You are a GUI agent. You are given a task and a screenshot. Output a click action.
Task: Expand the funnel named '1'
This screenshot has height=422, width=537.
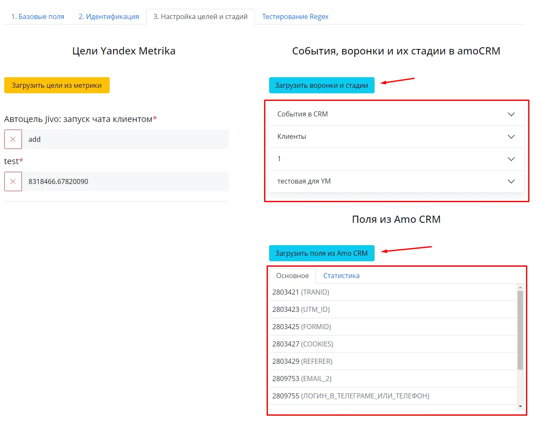tap(397, 159)
